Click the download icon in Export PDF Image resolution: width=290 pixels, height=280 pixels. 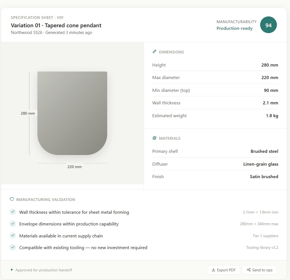(x=214, y=270)
